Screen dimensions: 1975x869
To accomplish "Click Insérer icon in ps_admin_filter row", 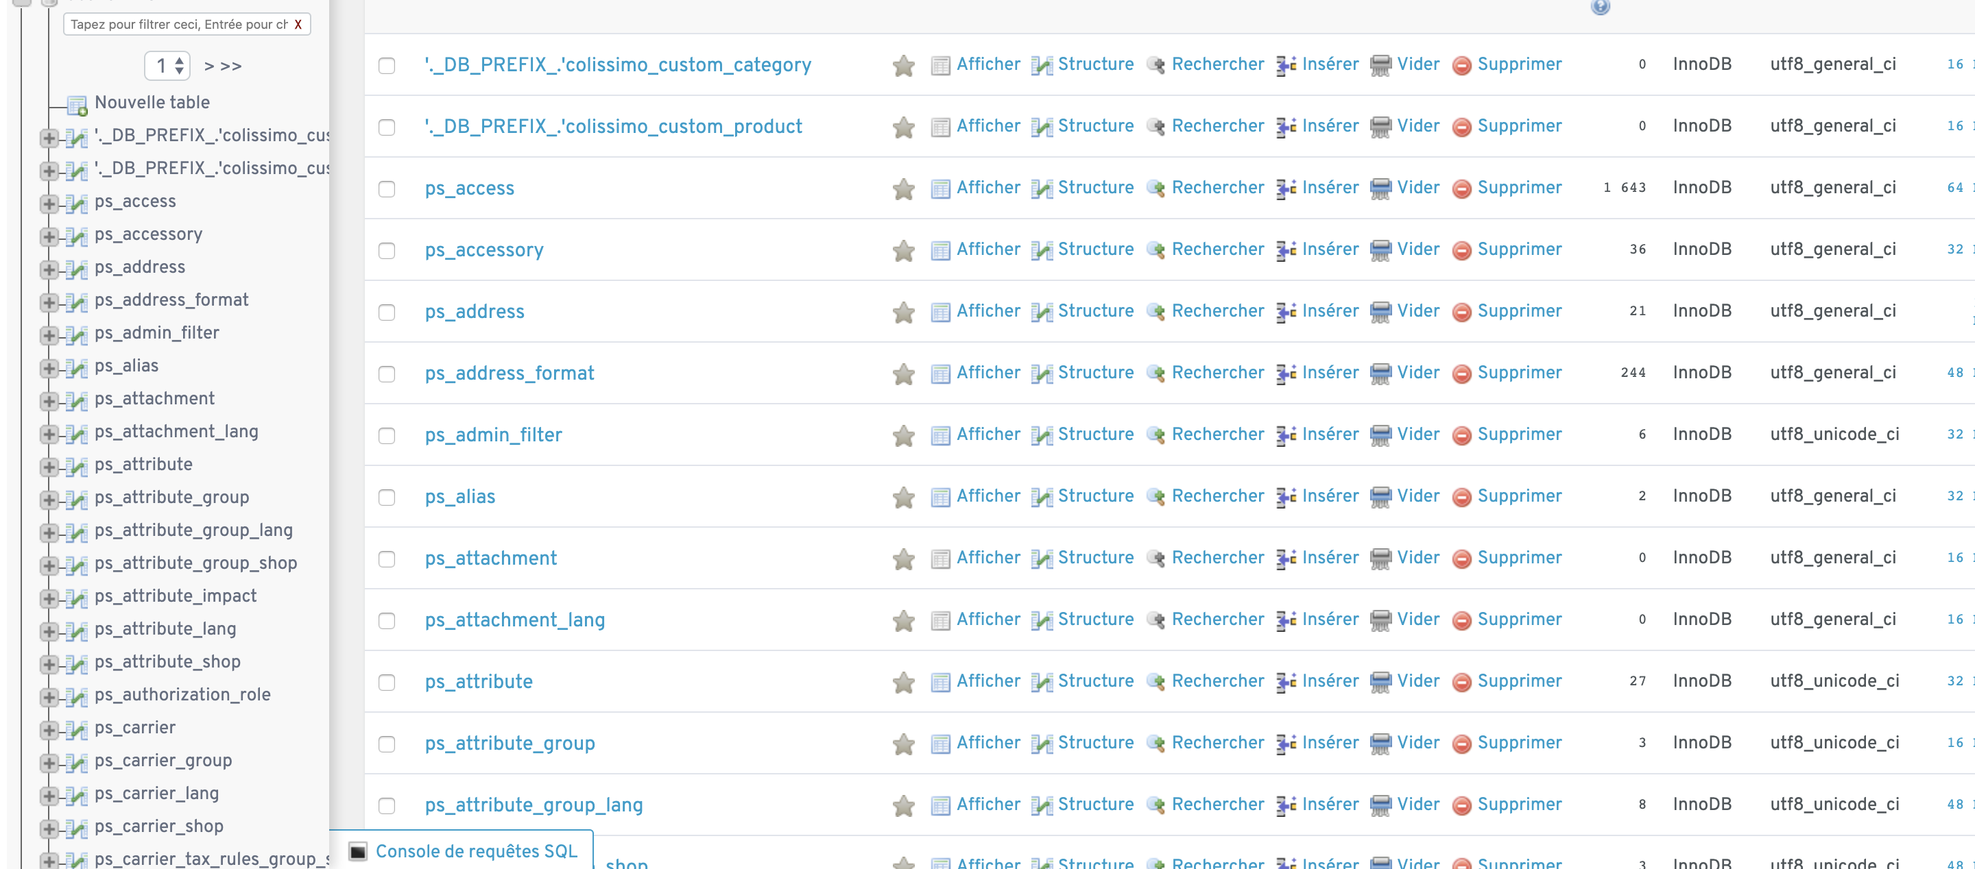I will (1286, 435).
